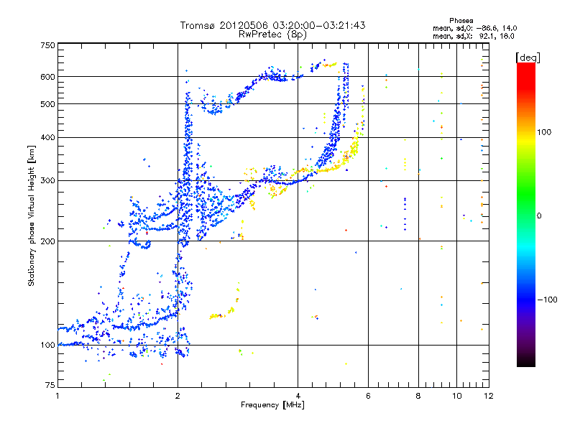Click the y-axis '750' tick label
The width and height of the screenshot is (575, 431).
pyautogui.click(x=48, y=45)
